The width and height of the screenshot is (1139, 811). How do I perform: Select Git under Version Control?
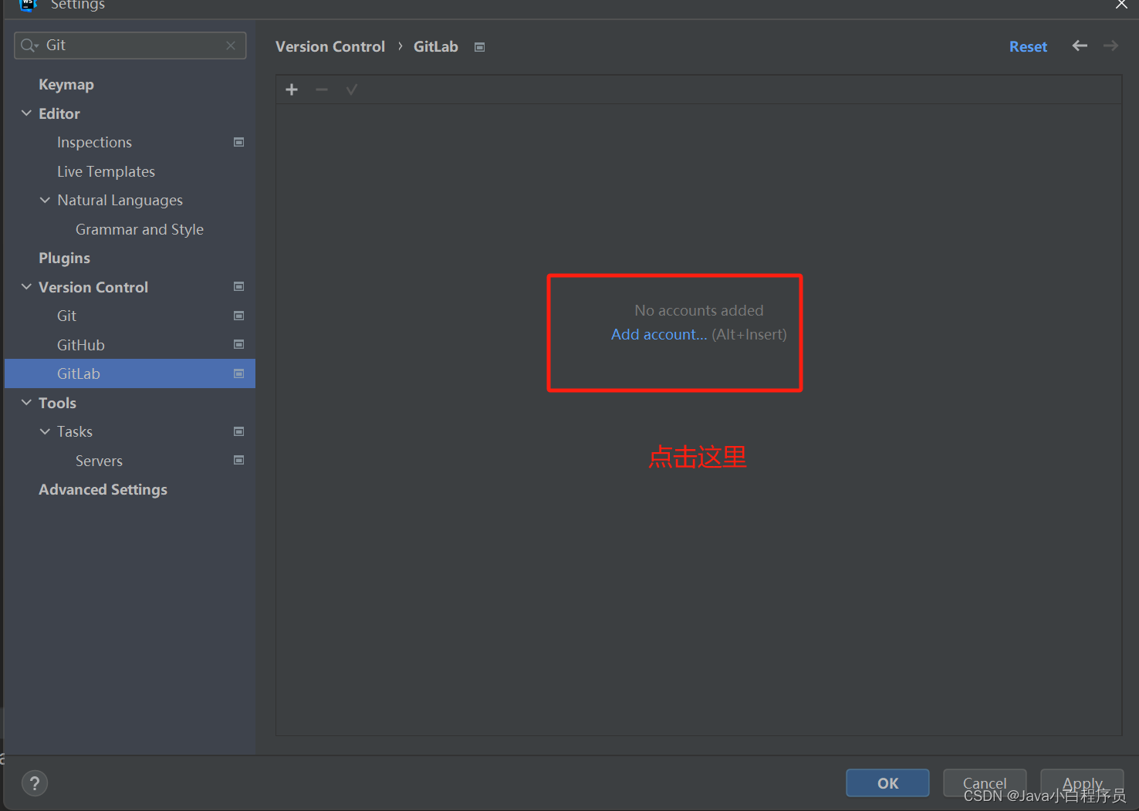(66, 316)
